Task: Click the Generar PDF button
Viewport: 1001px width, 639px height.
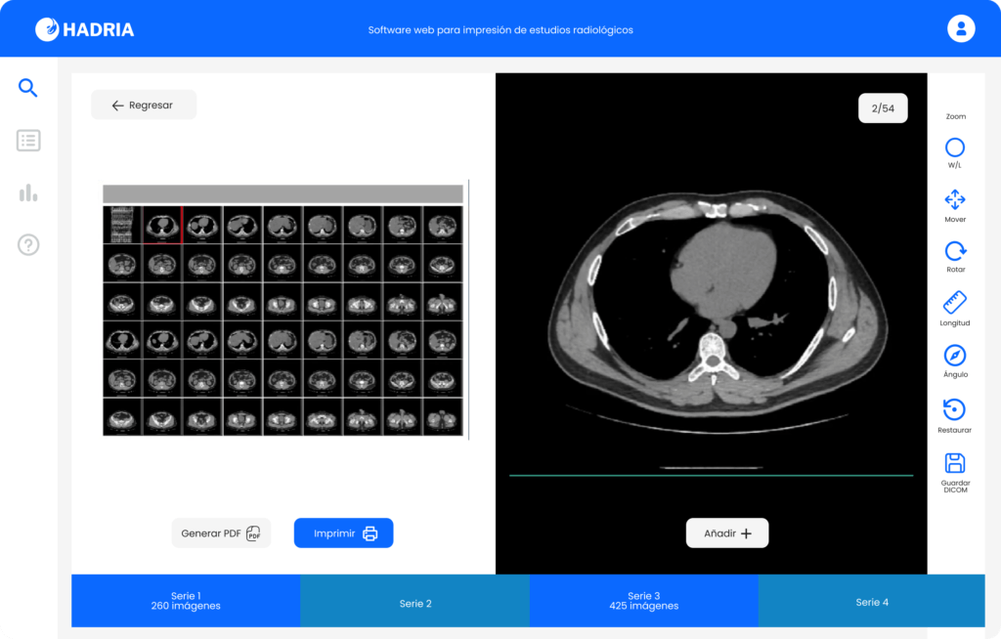Action: tap(221, 533)
